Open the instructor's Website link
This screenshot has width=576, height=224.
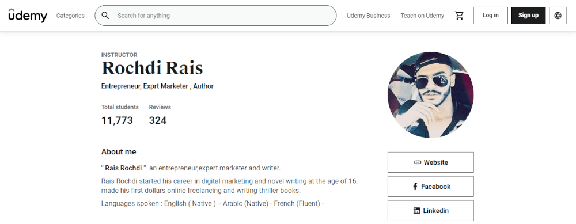430,162
